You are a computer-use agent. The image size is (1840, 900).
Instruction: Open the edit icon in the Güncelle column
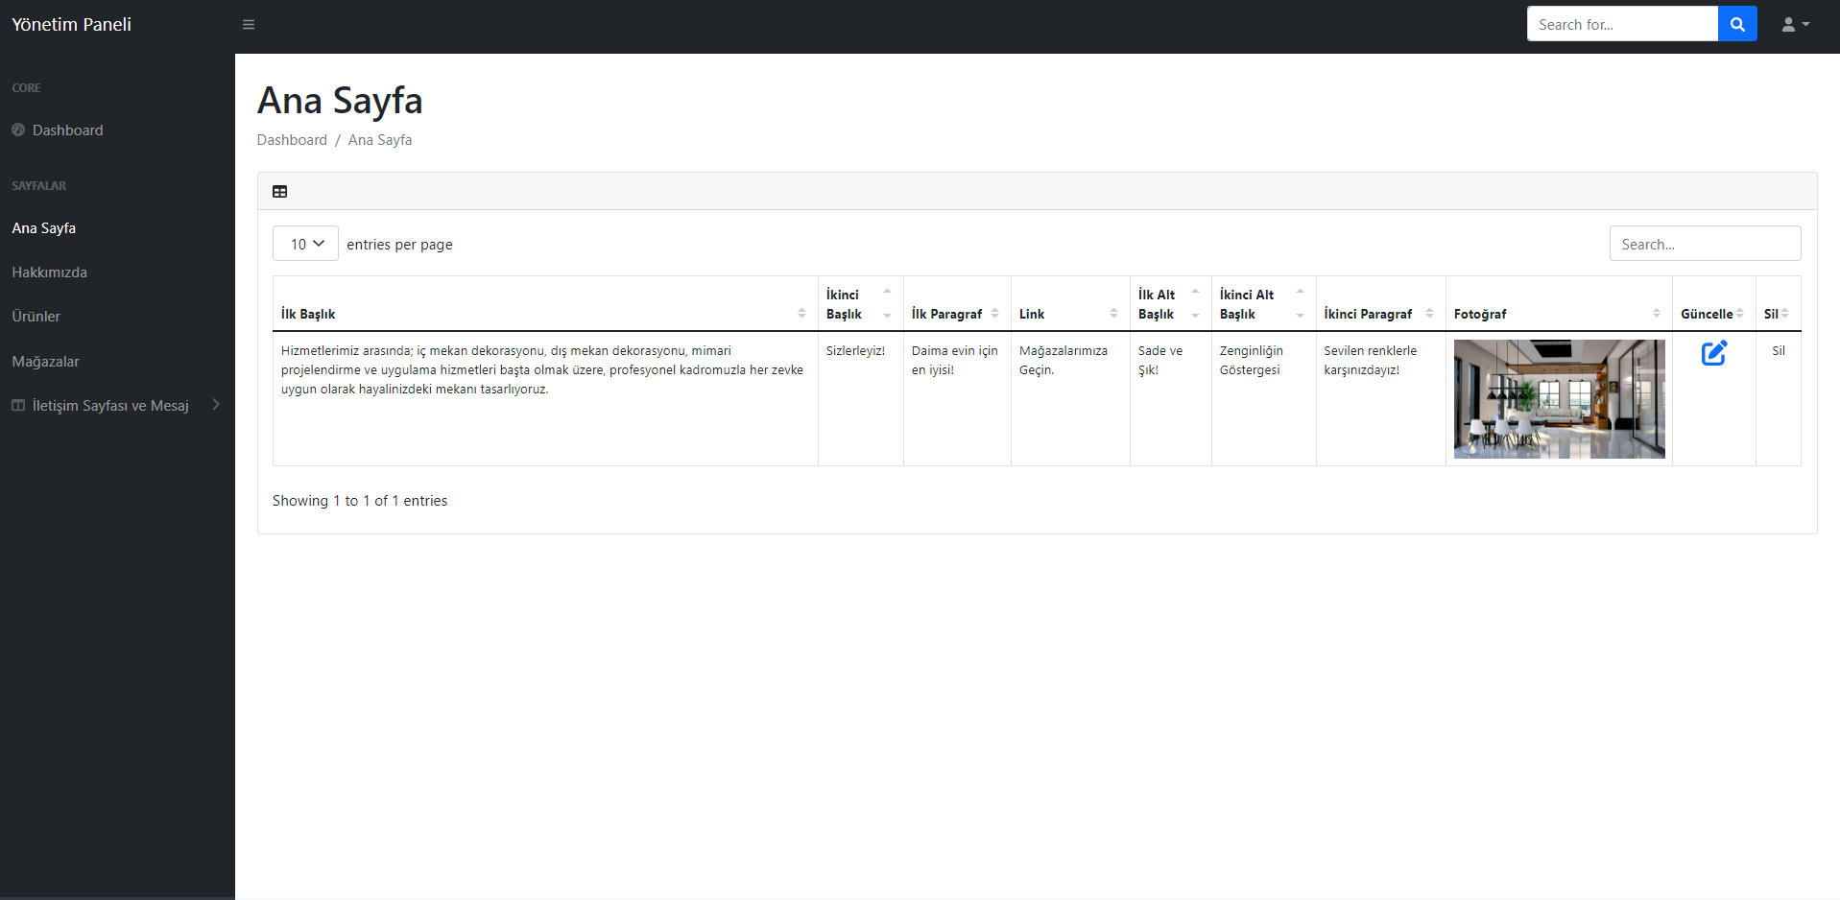click(x=1715, y=353)
